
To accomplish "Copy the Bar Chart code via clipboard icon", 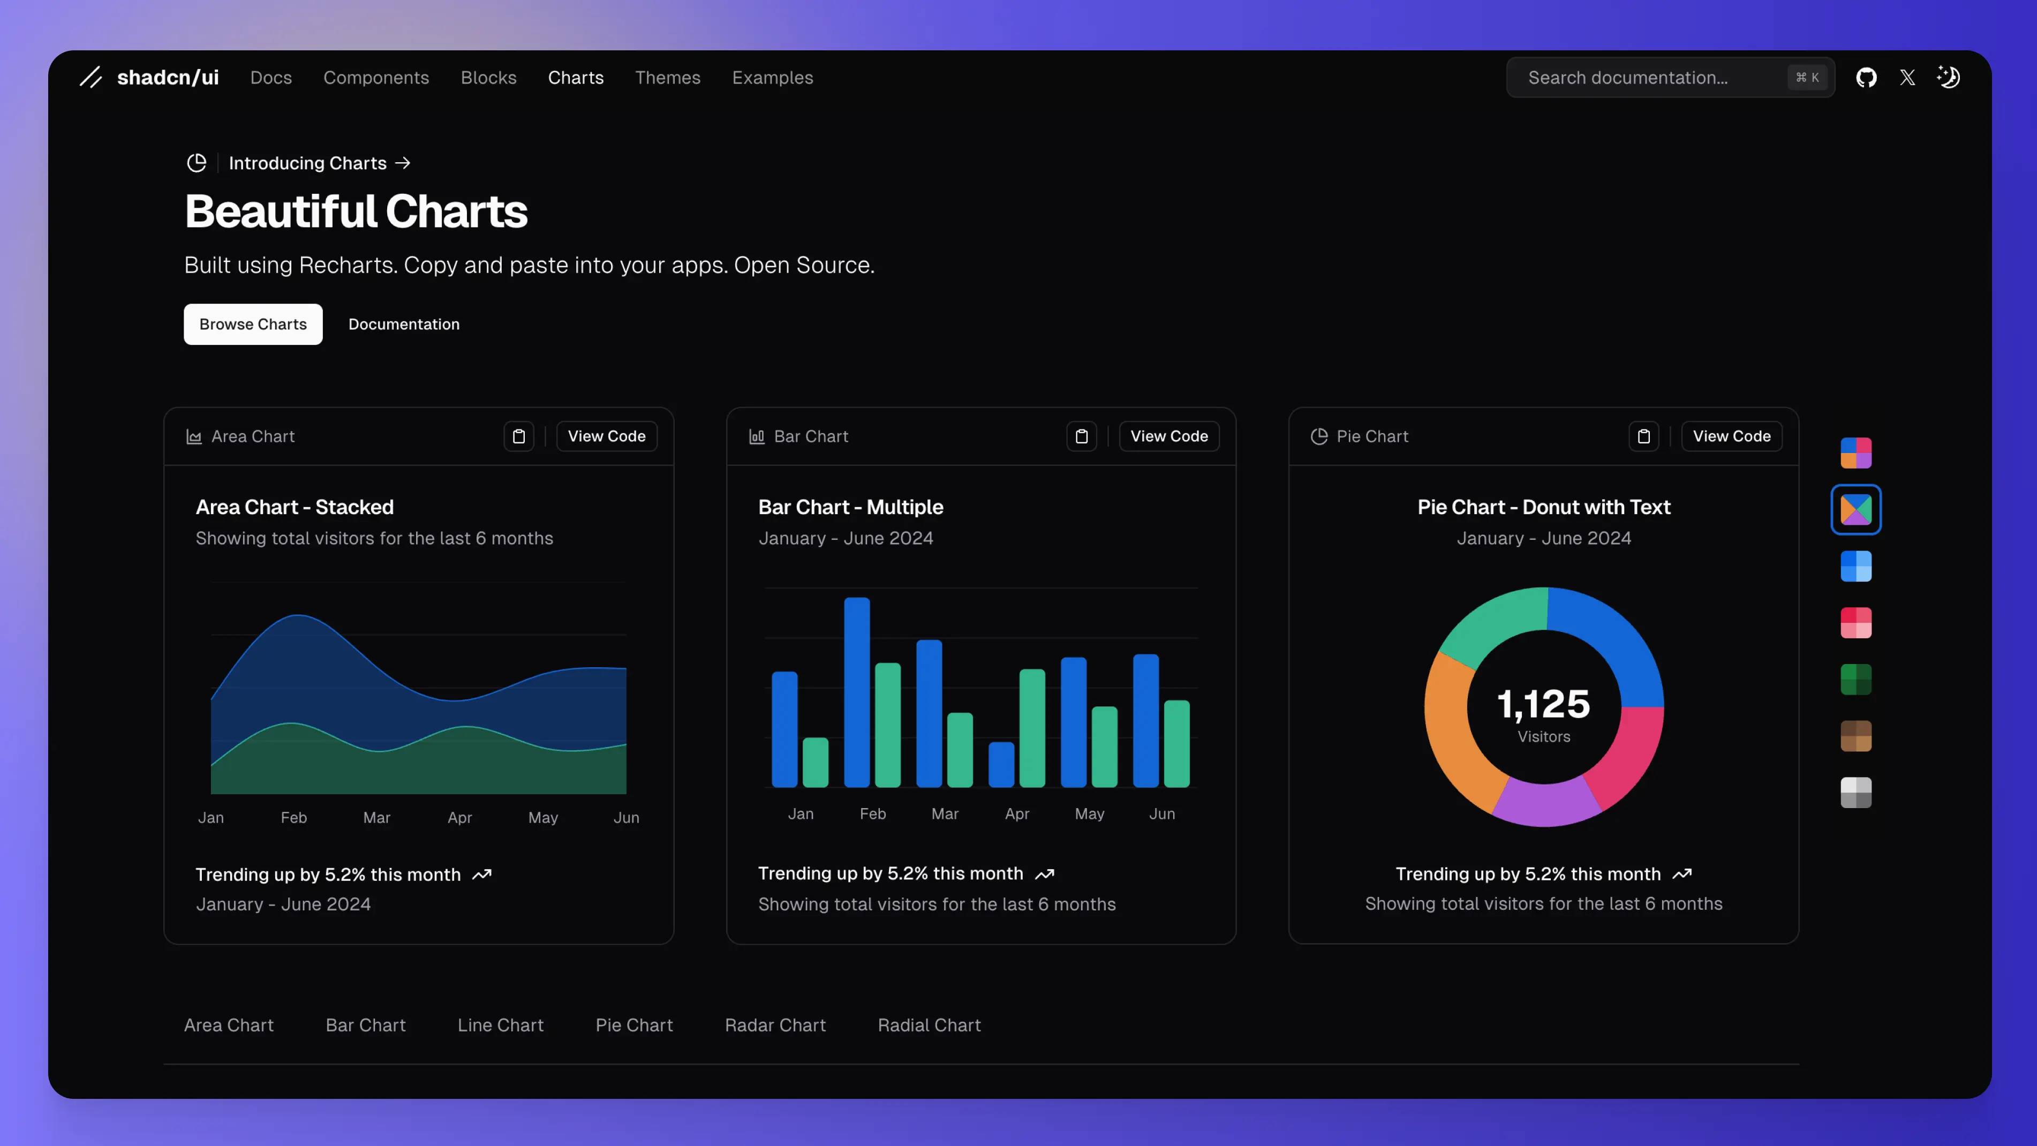I will [1081, 436].
